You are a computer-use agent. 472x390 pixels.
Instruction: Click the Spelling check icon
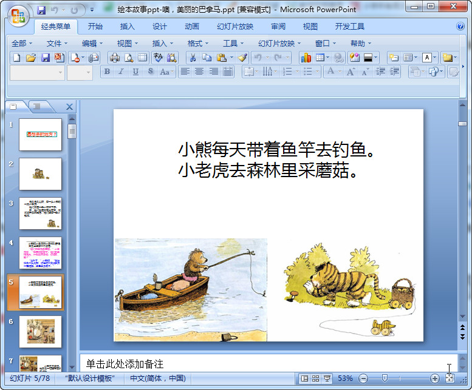(158, 58)
